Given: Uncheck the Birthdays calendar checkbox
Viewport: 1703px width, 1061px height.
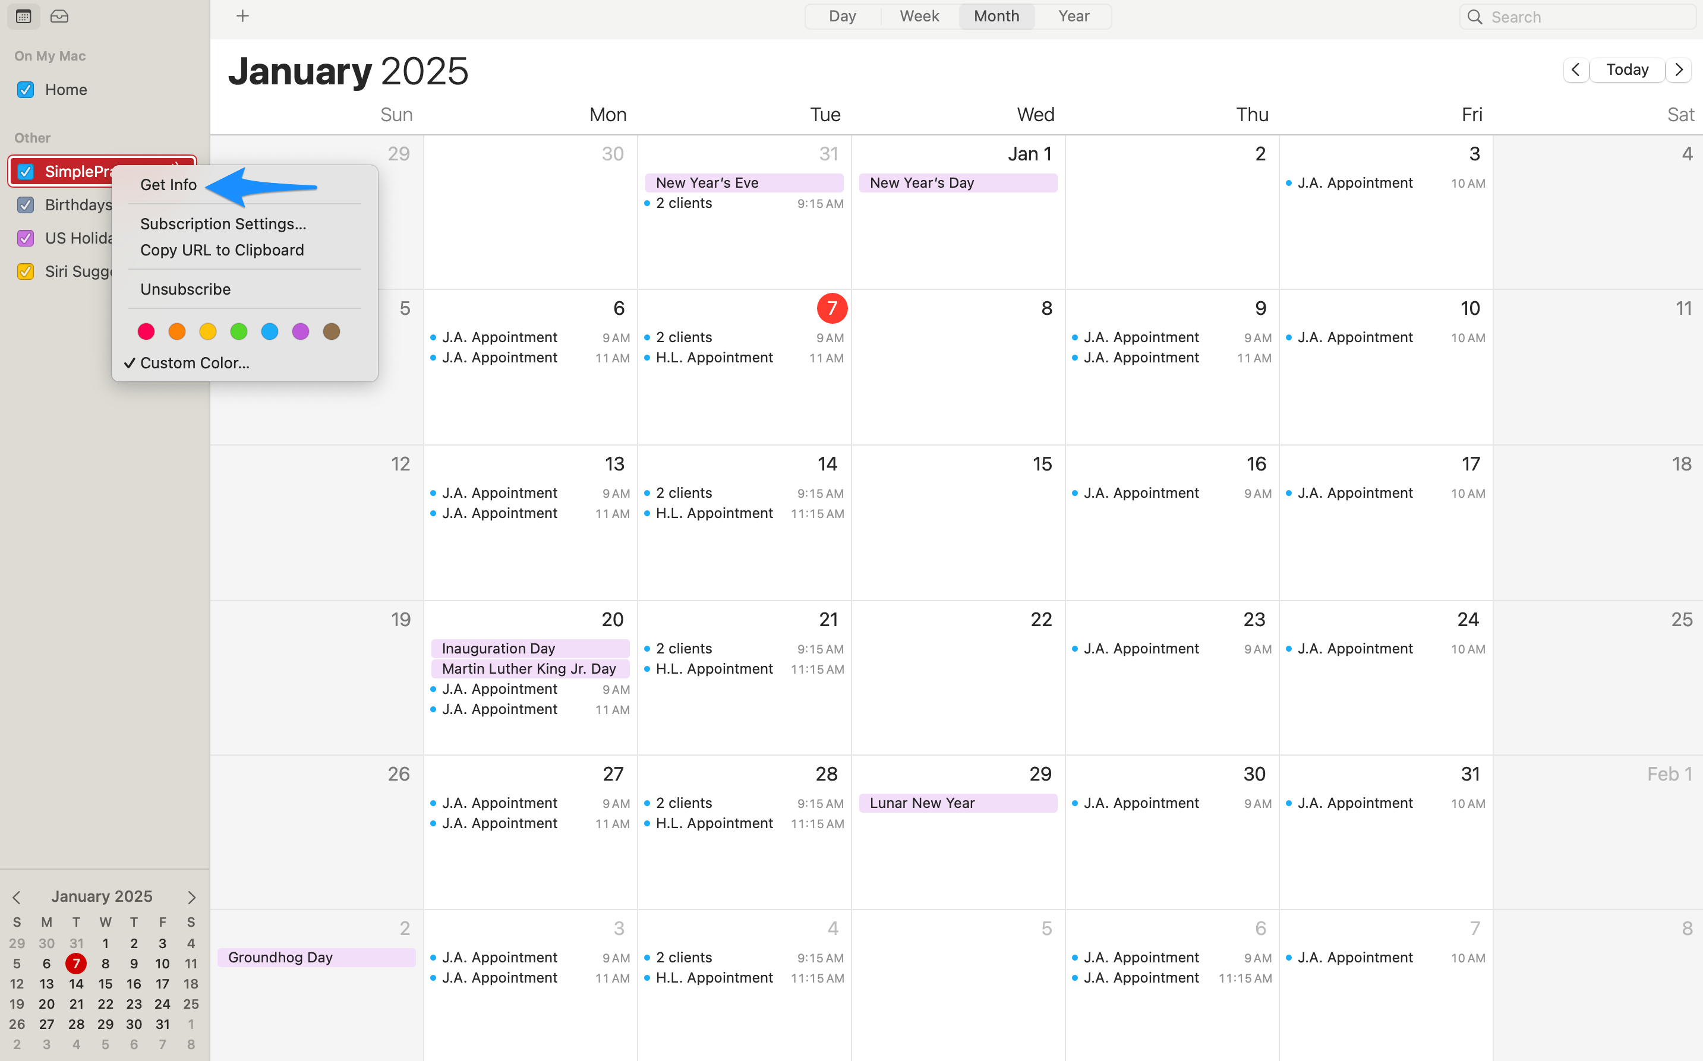Looking at the screenshot, I should (26, 205).
